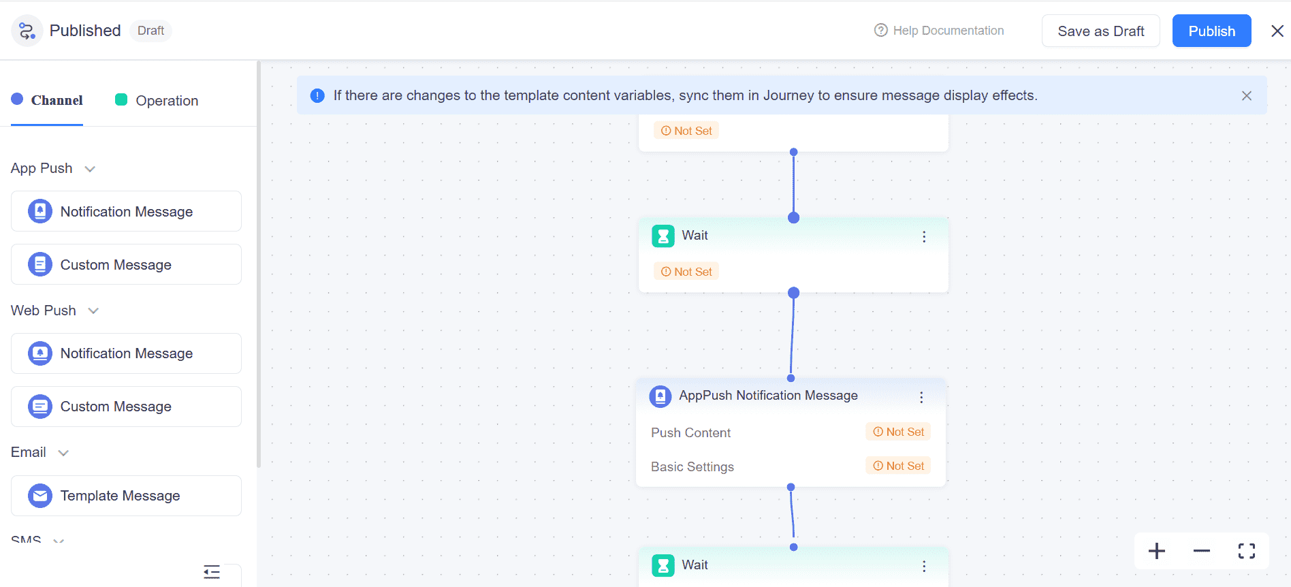This screenshot has height=587, width=1291.
Task: Select Web Push Custom Message item
Action: [x=126, y=407]
